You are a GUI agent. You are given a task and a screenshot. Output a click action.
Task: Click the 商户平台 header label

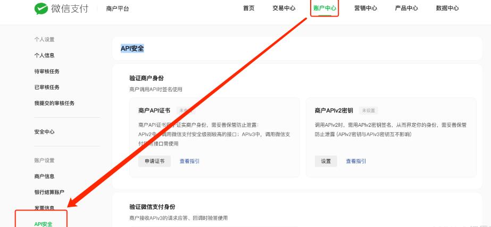tap(118, 9)
